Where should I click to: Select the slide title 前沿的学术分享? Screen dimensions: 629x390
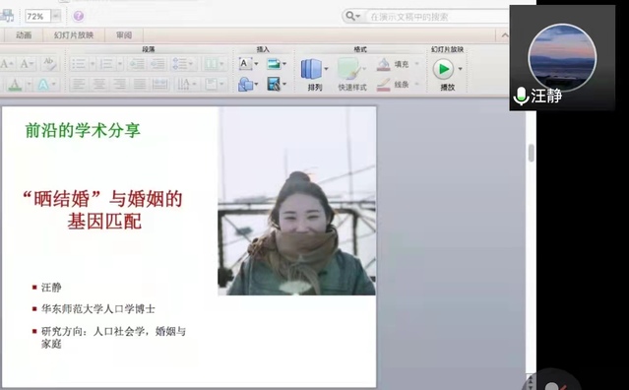tap(83, 130)
